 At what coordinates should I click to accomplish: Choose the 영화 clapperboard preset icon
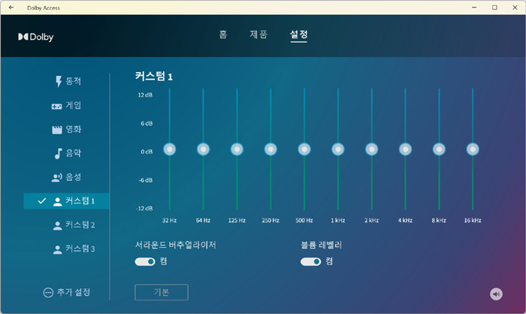[57, 129]
